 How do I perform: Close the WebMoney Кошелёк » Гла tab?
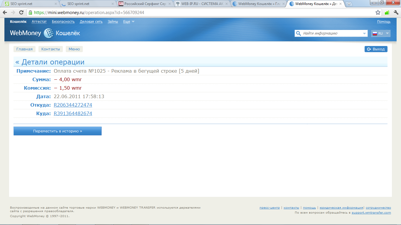pyautogui.click(x=283, y=4)
